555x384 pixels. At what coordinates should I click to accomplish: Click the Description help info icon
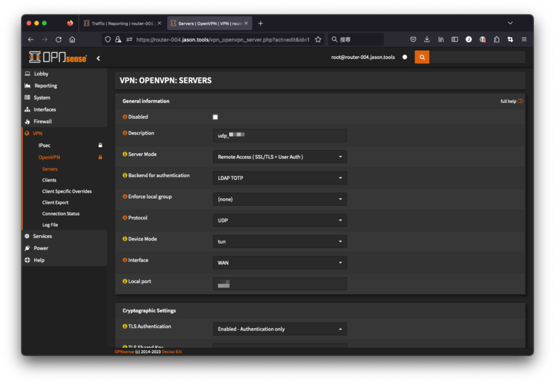pos(125,133)
